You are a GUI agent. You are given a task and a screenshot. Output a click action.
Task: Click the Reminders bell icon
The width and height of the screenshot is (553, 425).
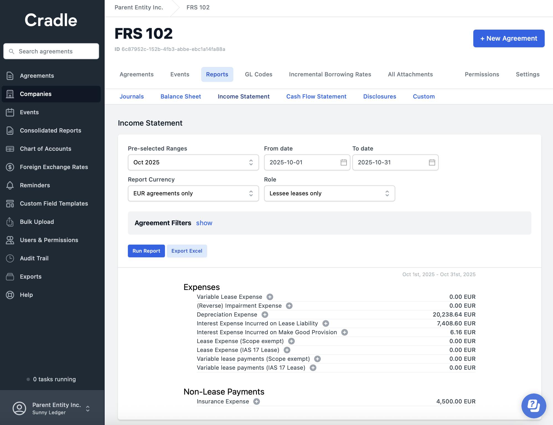pos(10,185)
